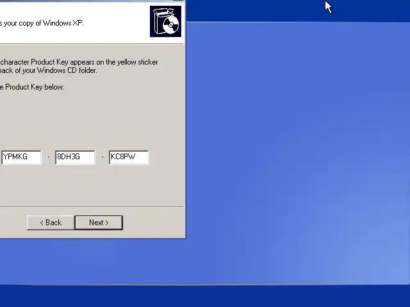Click the 'yellow sticker' instruction text line
The image size is (410, 307).
[79, 62]
